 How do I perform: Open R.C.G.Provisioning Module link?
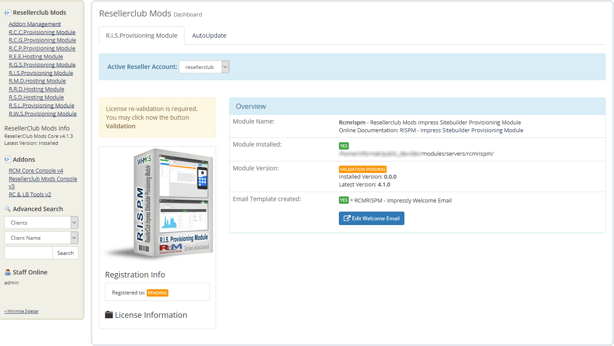pyautogui.click(x=42, y=40)
